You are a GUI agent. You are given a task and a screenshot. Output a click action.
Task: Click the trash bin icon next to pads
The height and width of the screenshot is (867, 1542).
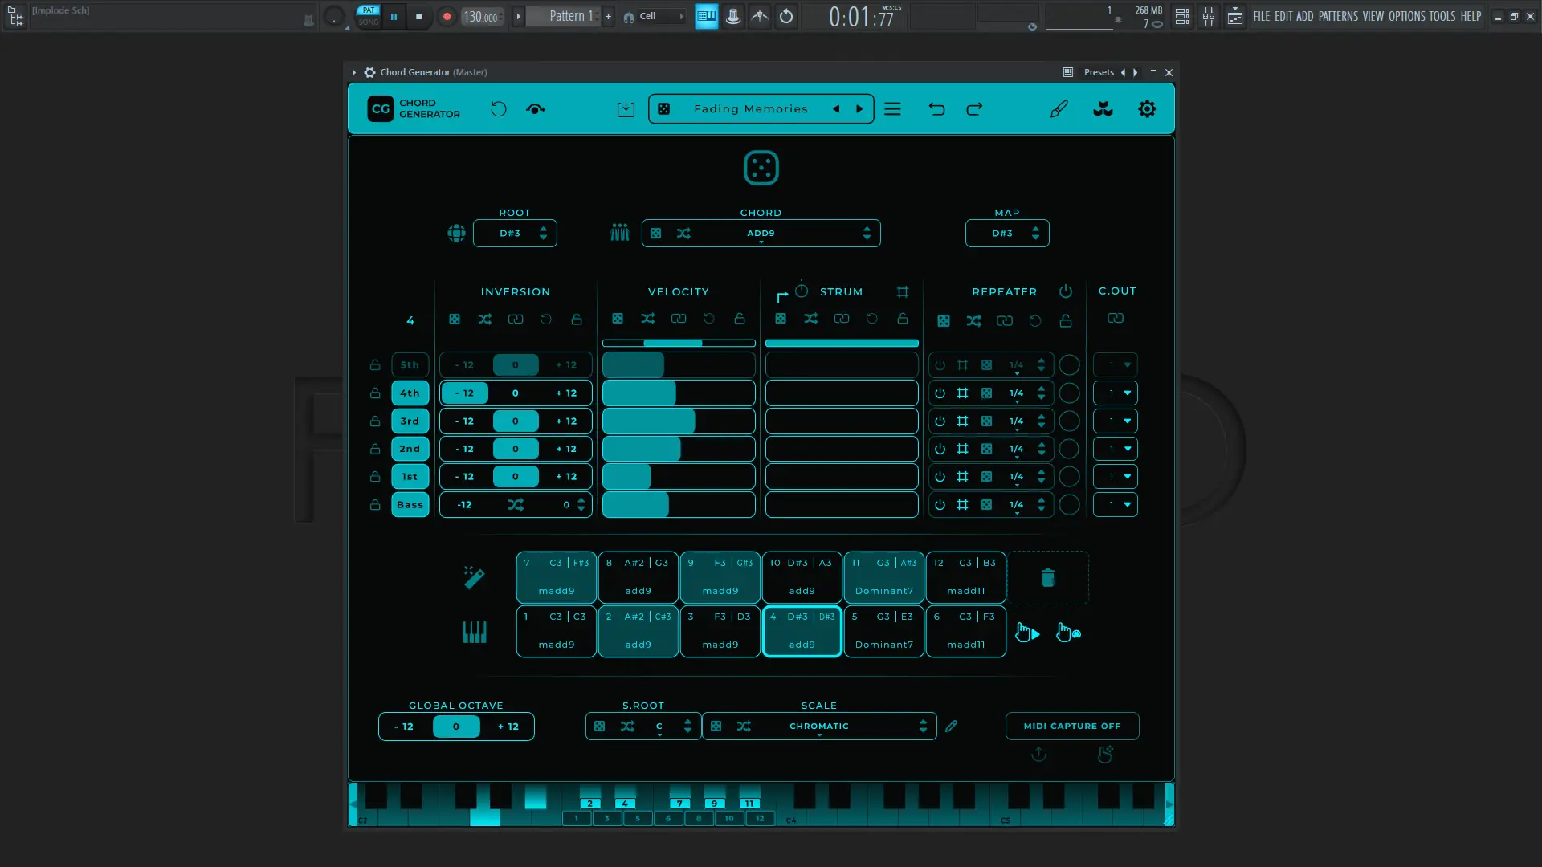click(x=1047, y=577)
